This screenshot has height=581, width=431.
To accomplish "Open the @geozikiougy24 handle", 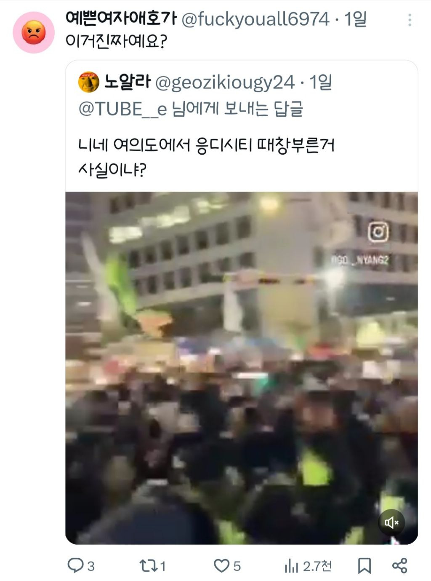I will (x=225, y=83).
